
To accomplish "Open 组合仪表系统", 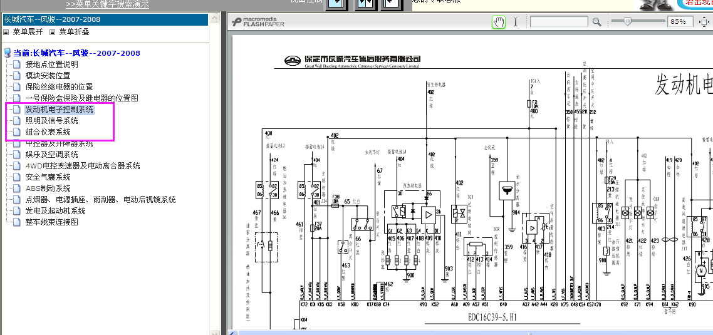I will (48, 132).
